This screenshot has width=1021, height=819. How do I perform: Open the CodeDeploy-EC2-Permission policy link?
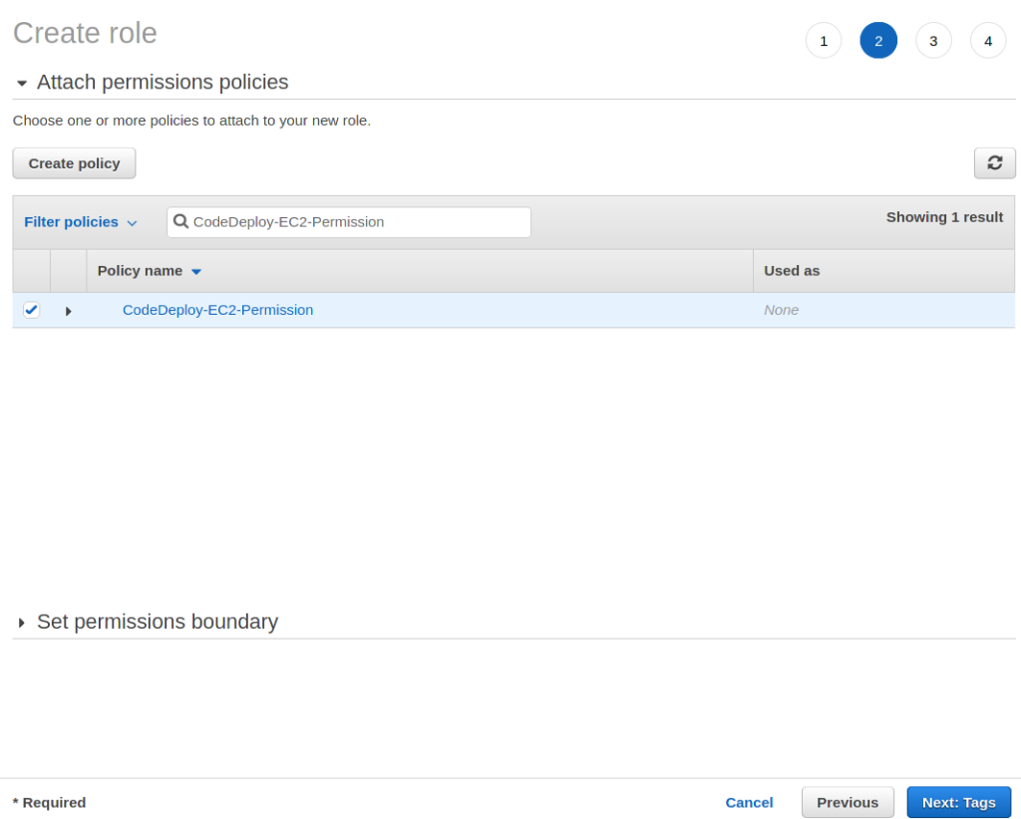tap(217, 310)
